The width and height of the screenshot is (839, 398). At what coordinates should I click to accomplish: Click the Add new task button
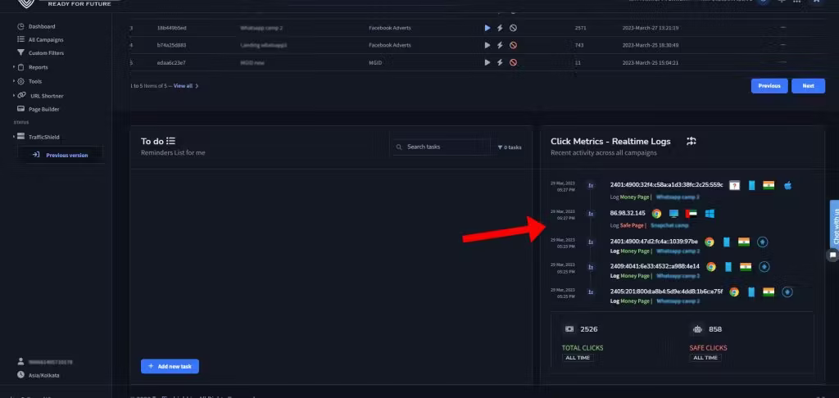(x=170, y=366)
